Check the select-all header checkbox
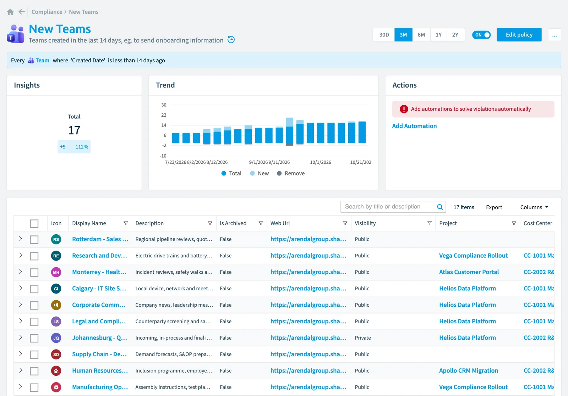 point(34,224)
